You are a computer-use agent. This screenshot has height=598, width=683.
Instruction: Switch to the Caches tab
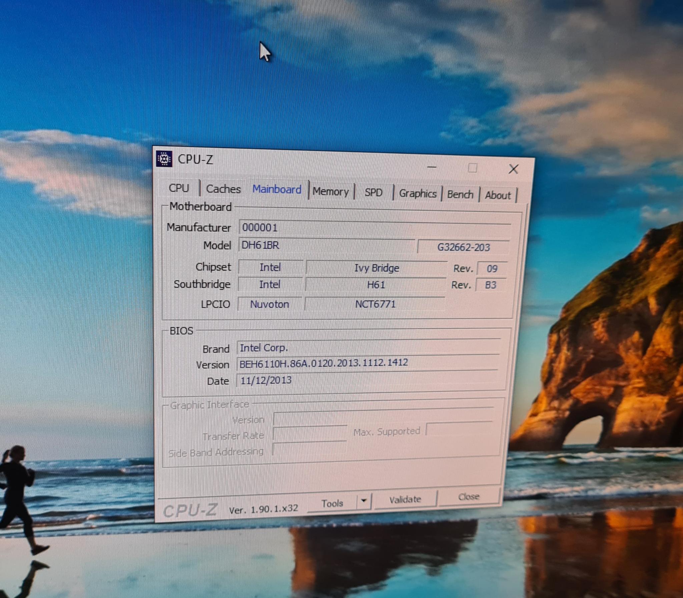(x=223, y=189)
